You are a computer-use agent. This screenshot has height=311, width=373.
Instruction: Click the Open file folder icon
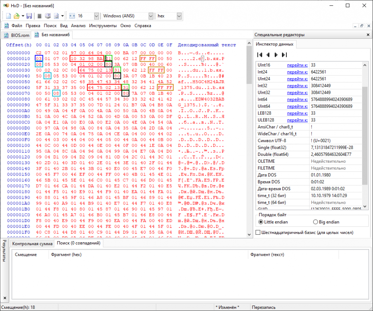click(16, 16)
